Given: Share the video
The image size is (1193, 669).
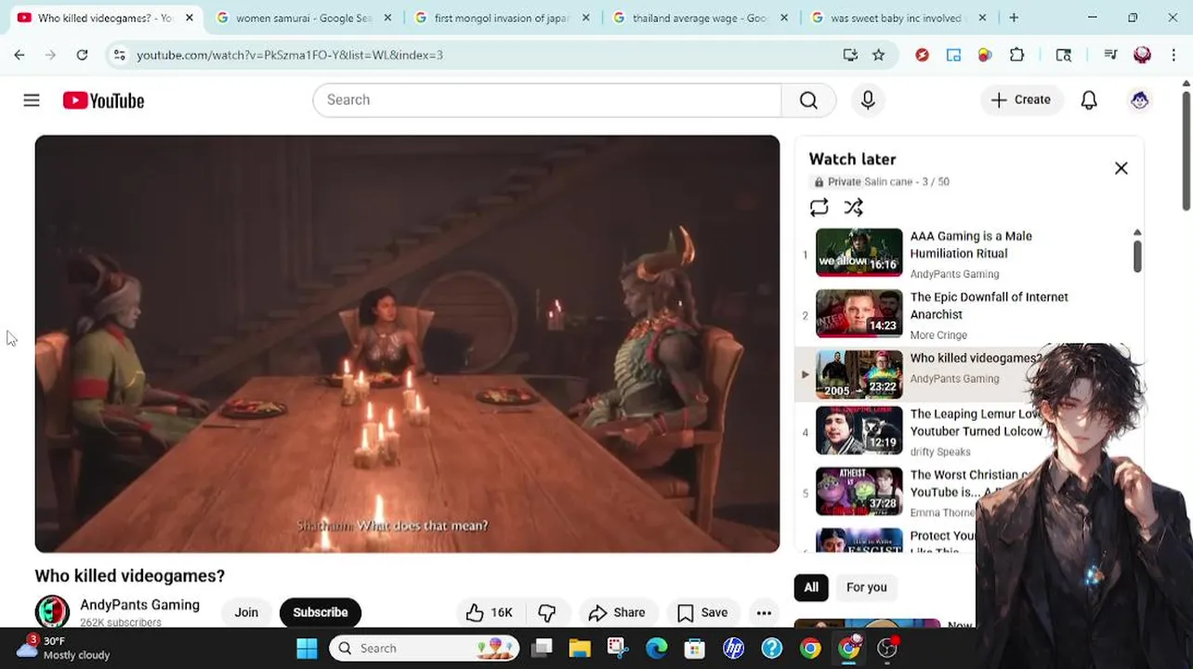Looking at the screenshot, I should pos(617,612).
